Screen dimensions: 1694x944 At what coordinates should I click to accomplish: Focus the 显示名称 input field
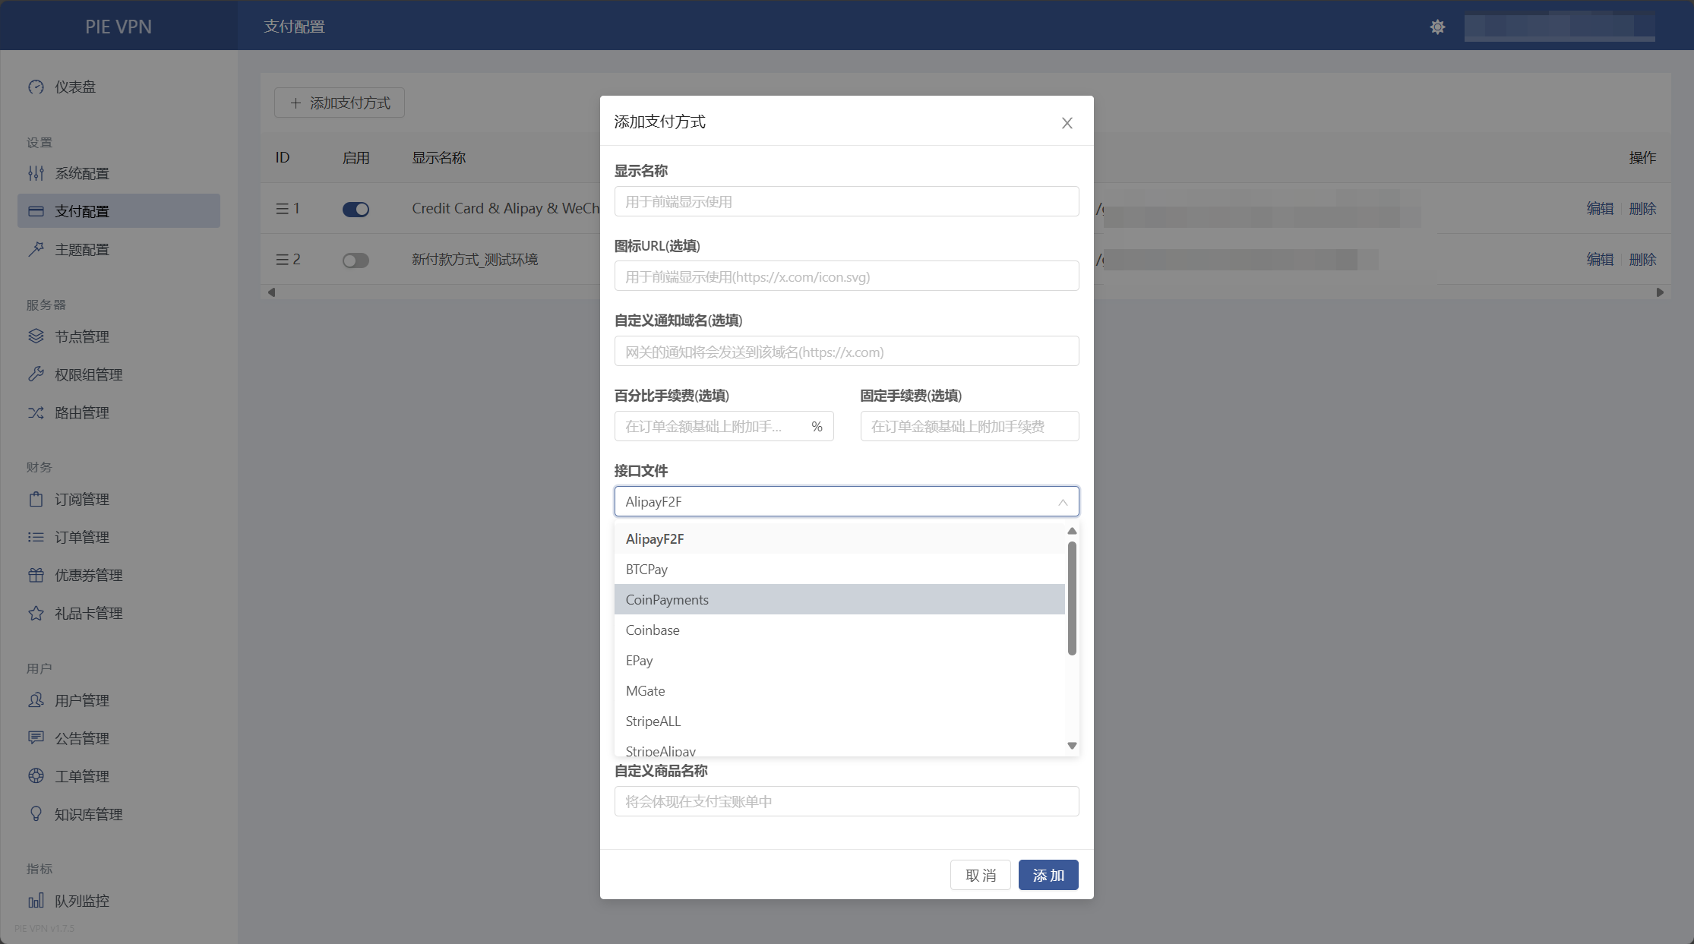coord(846,202)
